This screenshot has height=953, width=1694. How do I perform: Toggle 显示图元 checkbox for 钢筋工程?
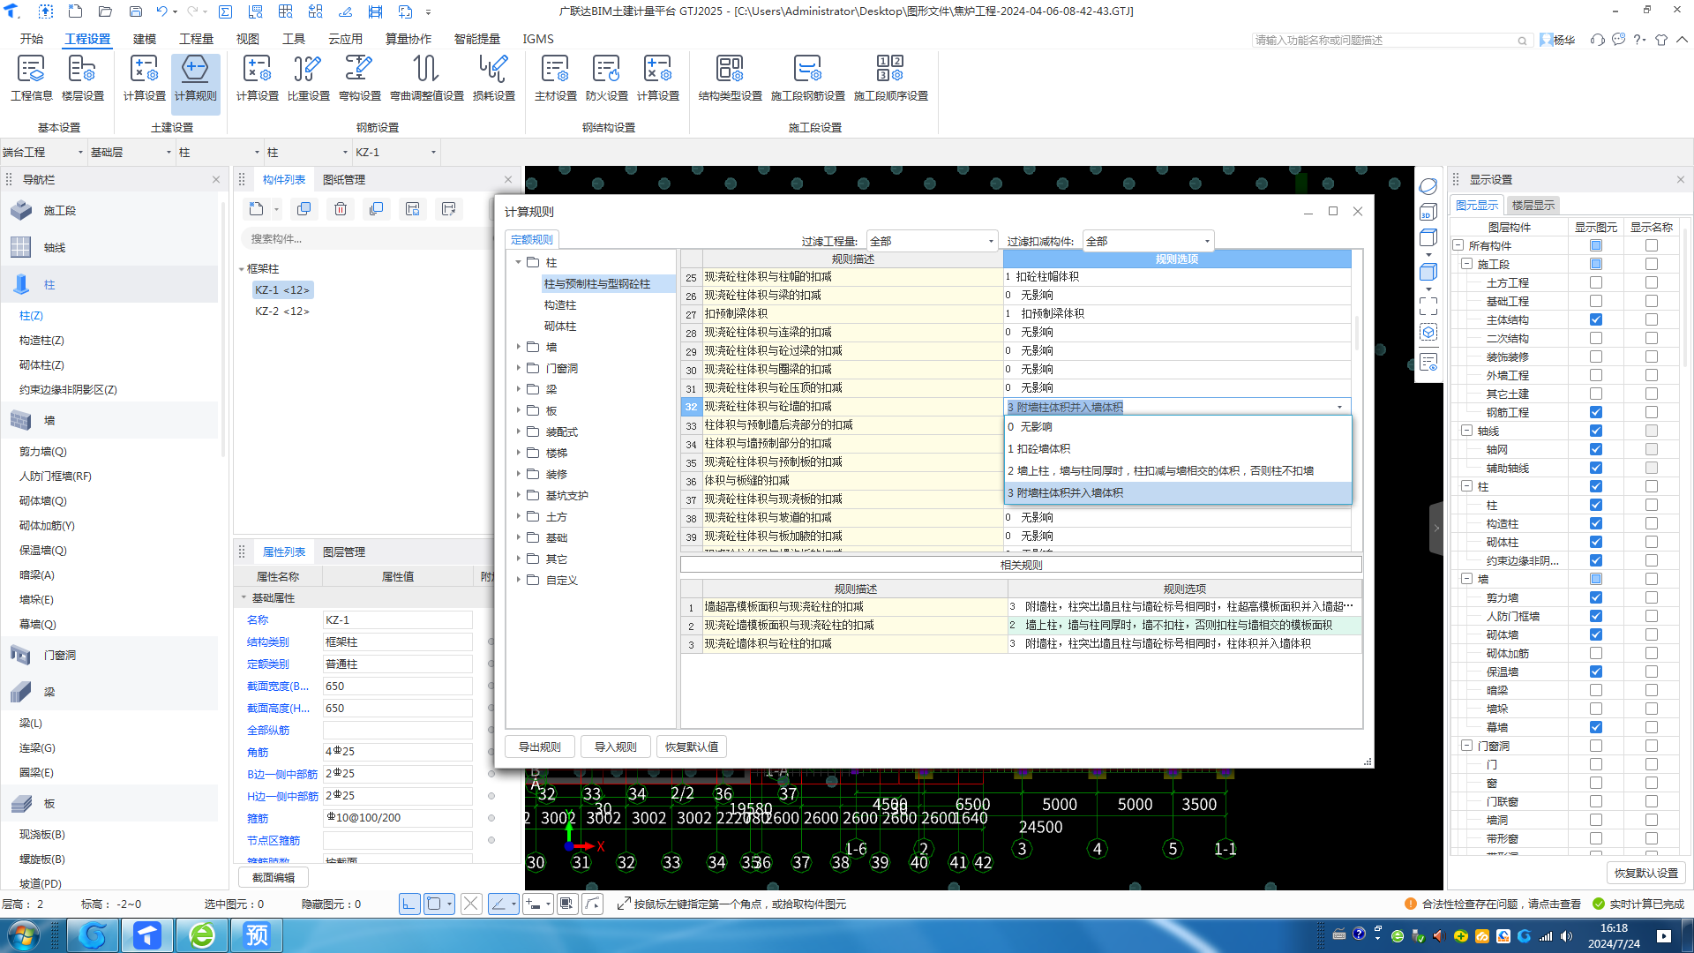(1596, 412)
